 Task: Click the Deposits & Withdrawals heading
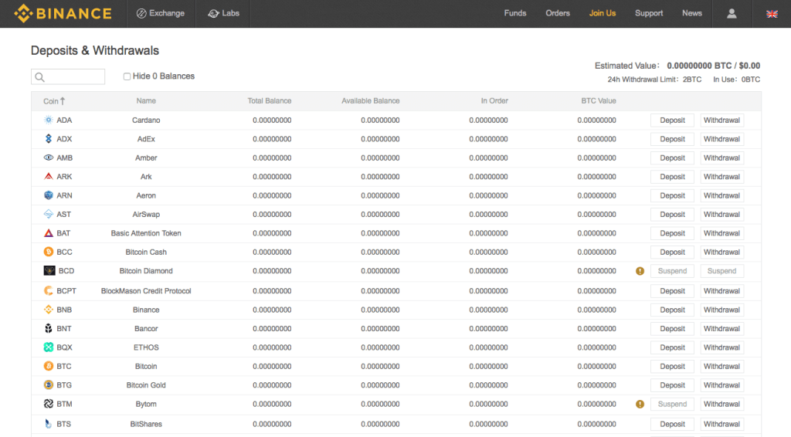coord(95,50)
